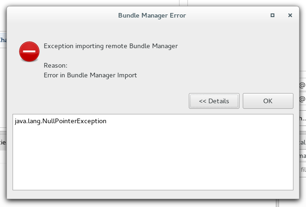Screen dimensions: 306x207
Task: Click the partially visible 'ma' item at right
Action: (302, 156)
